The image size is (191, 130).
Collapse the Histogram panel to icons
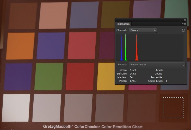[180, 20]
